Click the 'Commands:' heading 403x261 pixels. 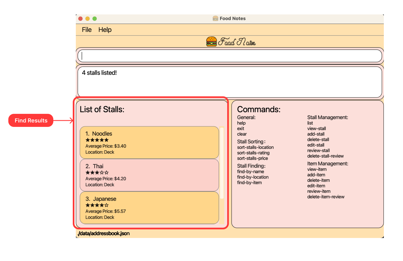(259, 109)
